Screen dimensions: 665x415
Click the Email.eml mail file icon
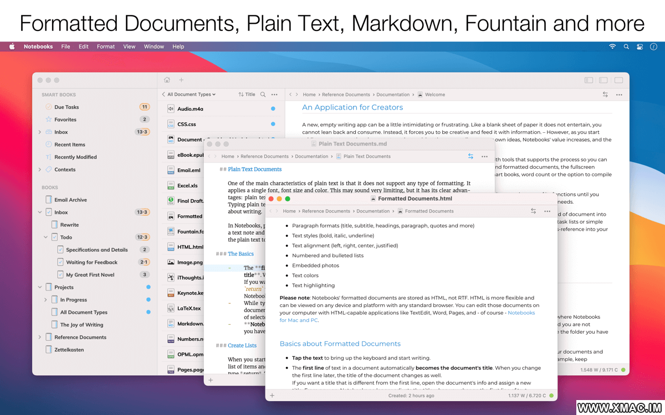[171, 170]
